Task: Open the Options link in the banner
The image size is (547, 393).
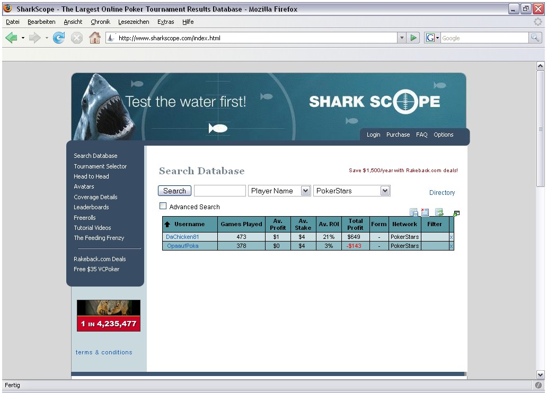Action: coord(444,135)
